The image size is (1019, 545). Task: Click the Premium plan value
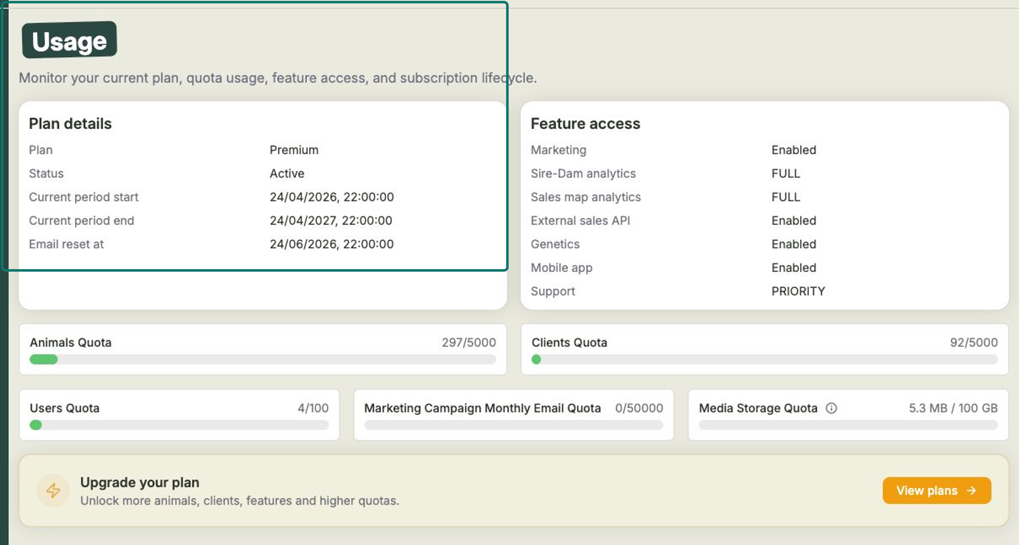[x=294, y=150]
